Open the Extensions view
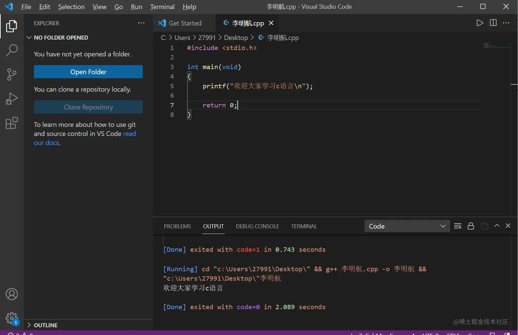Screen dimensions: 518x335 tap(12, 123)
